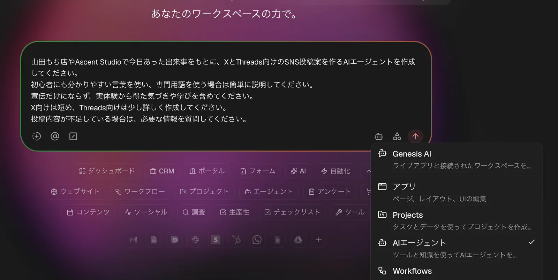This screenshot has width=558, height=280.
Task: Click the プロジェクト suggestion chip
Action: [204, 192]
